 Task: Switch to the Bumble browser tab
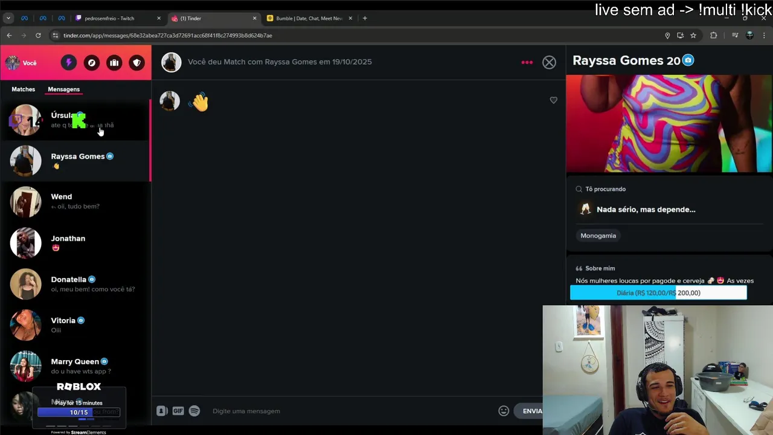[309, 18]
